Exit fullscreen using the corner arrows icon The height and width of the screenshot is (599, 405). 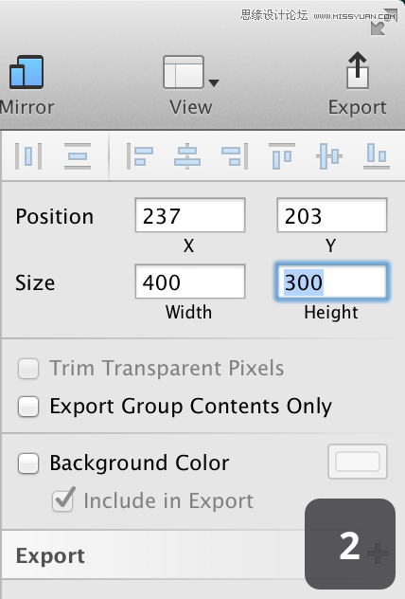pos(383,22)
